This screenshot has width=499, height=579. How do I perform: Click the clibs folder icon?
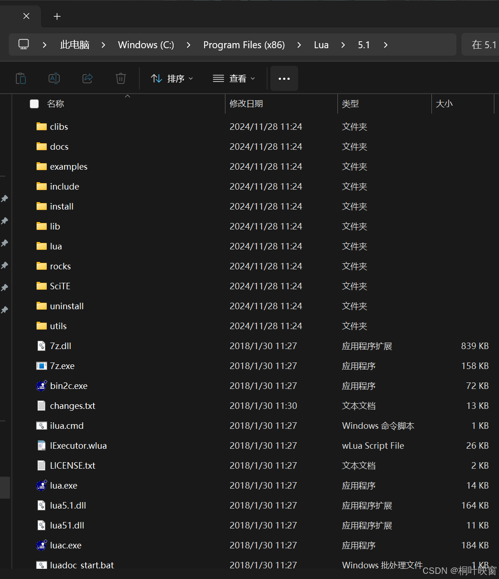42,127
